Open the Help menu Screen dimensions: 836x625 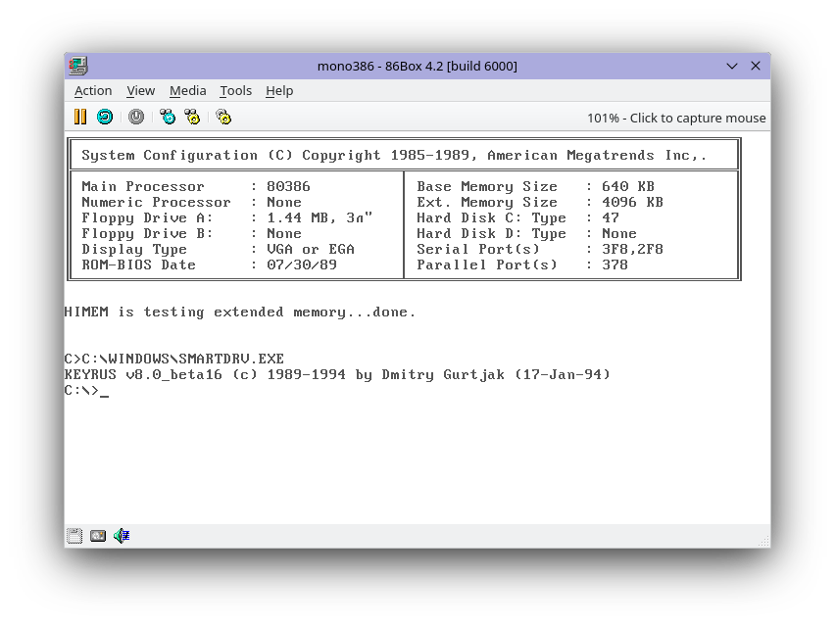click(x=279, y=91)
